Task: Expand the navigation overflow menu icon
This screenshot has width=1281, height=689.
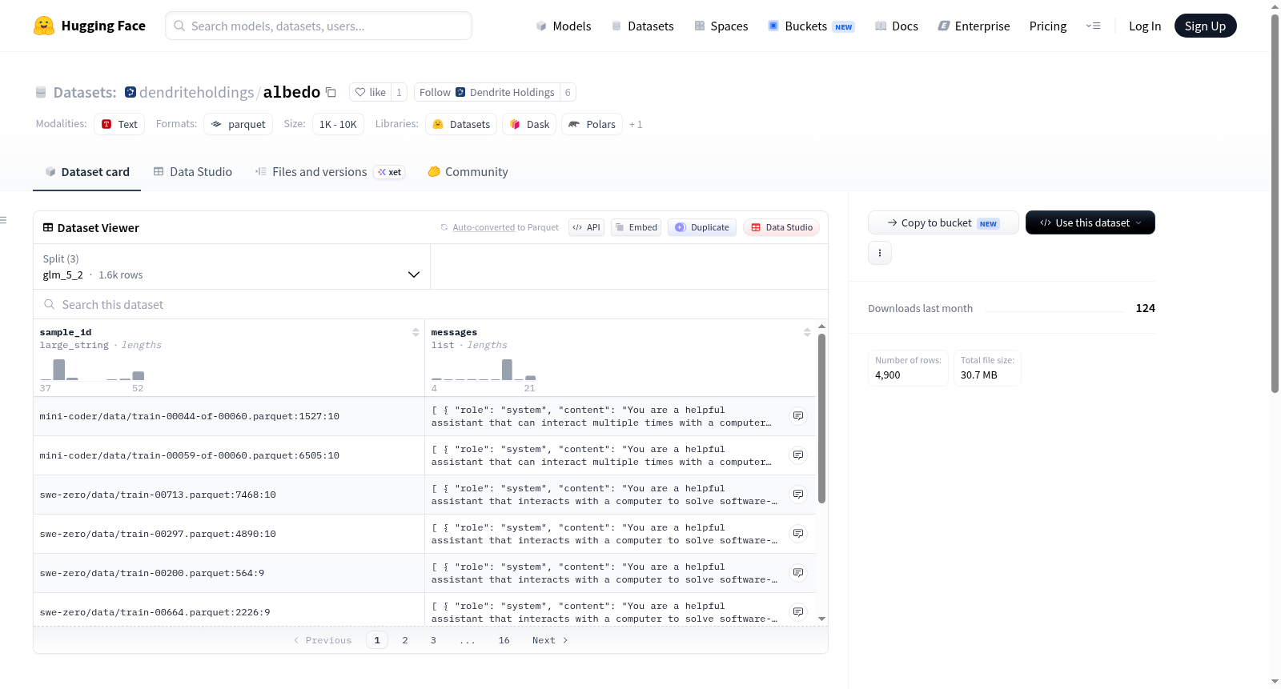Action: point(1093,26)
